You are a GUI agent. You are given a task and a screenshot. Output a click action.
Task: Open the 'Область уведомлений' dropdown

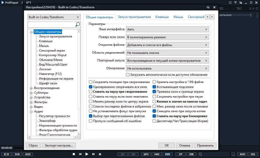click(167, 53)
